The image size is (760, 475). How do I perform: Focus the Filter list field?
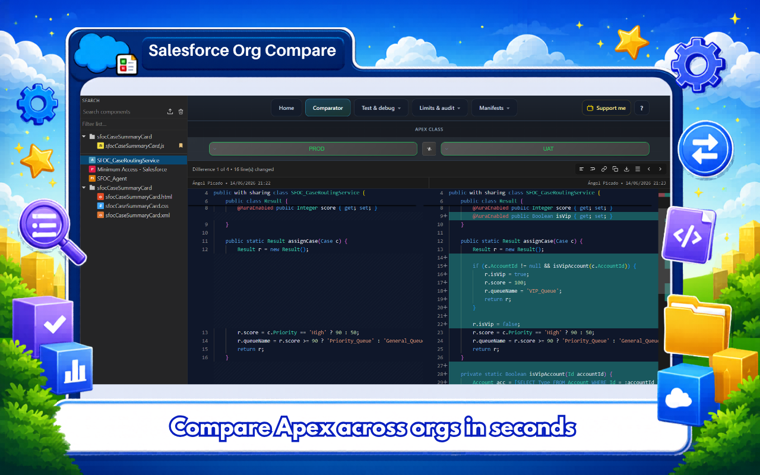[x=134, y=124]
